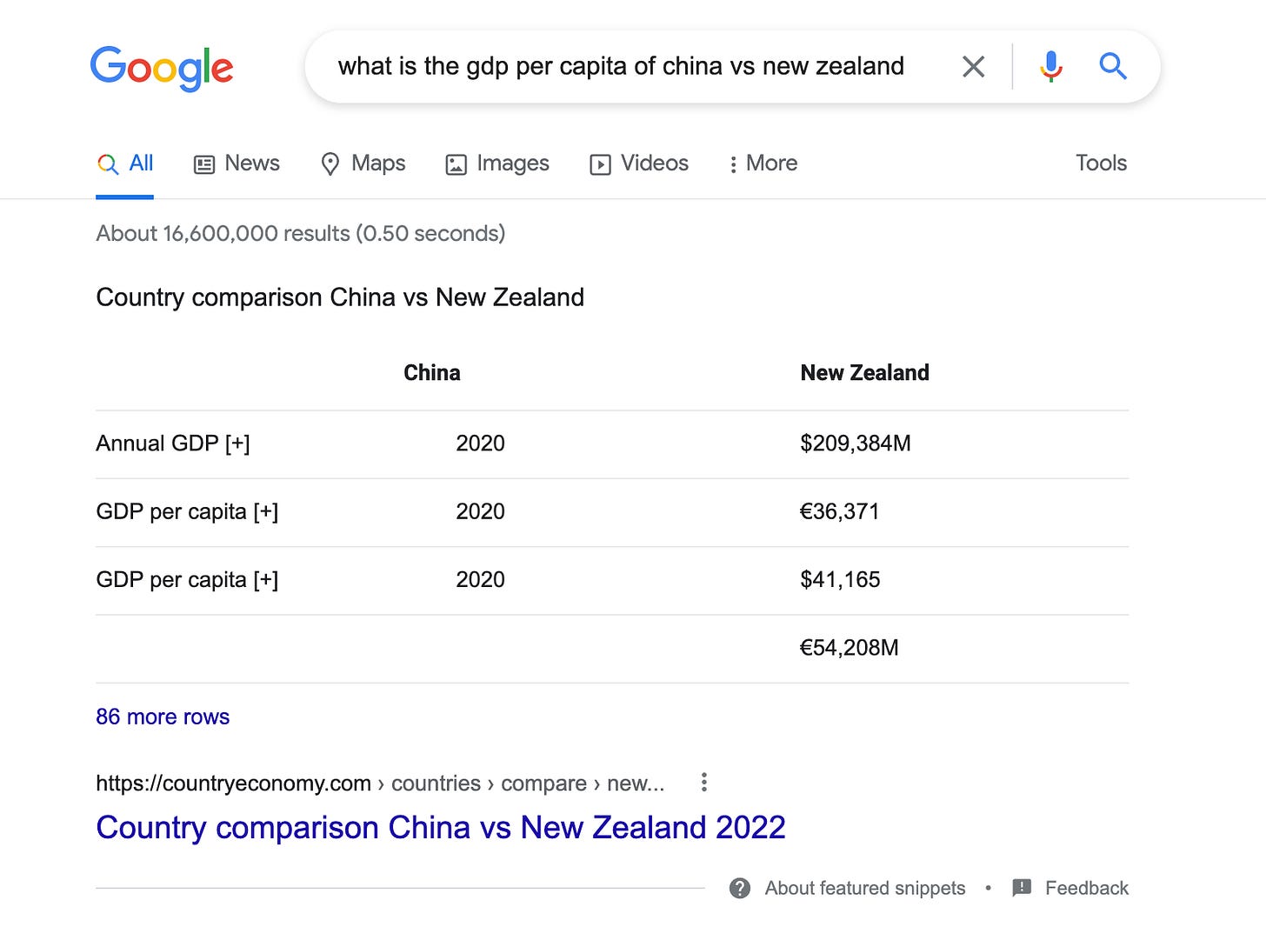
Task: Open the Videos tab
Action: (x=639, y=163)
